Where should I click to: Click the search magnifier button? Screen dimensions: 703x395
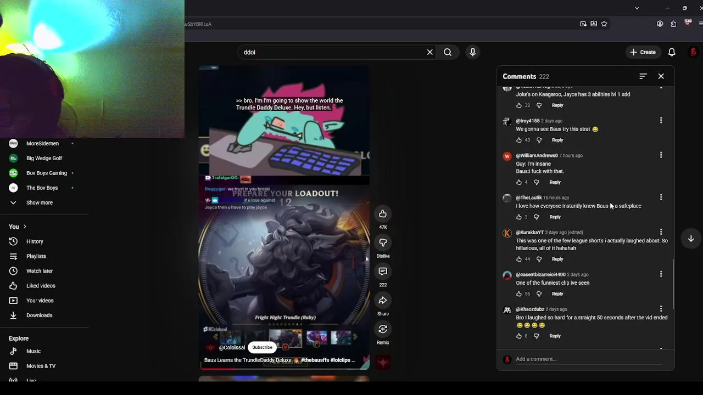coord(448,52)
